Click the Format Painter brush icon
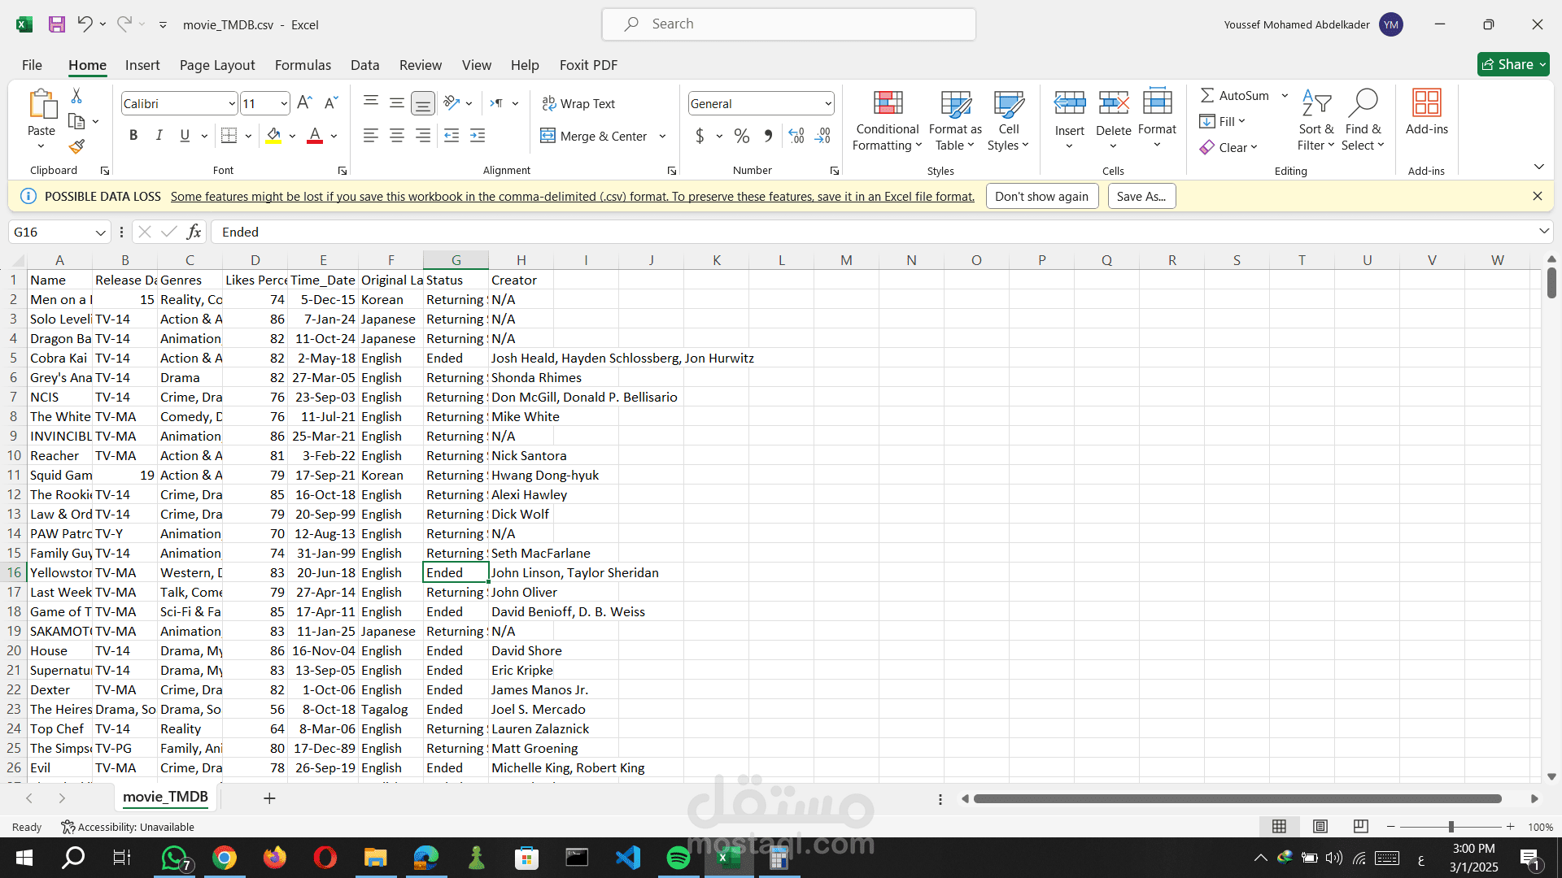The image size is (1562, 878). pyautogui.click(x=76, y=147)
